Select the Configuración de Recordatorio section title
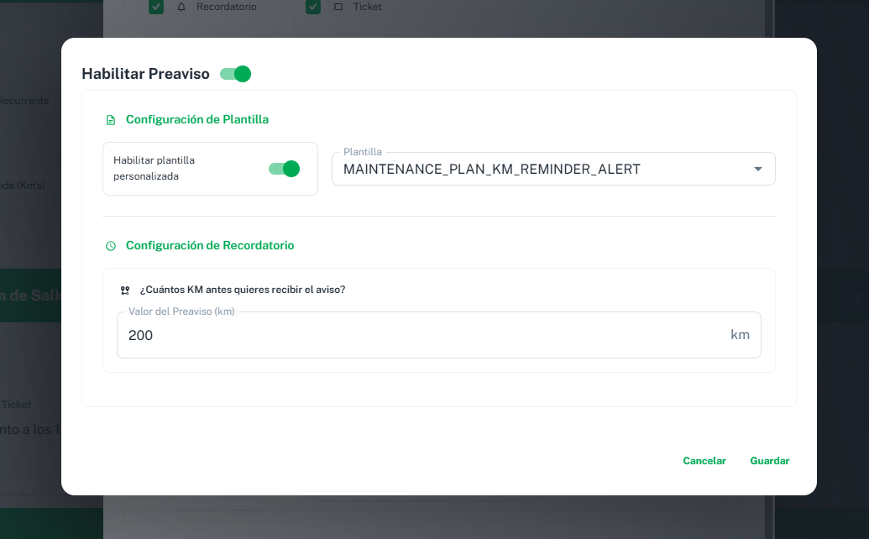This screenshot has height=539, width=869. click(210, 245)
